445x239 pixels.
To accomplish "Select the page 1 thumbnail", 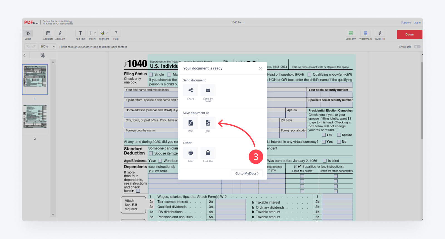I will 35,79.
